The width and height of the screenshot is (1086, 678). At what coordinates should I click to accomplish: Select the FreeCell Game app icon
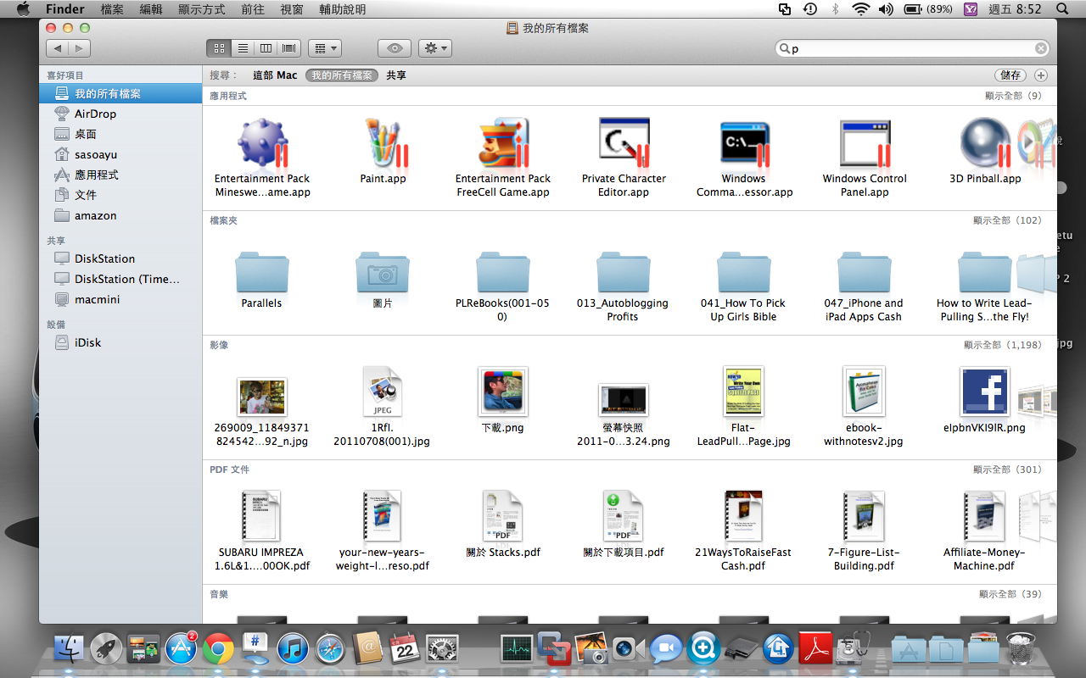pyautogui.click(x=503, y=142)
